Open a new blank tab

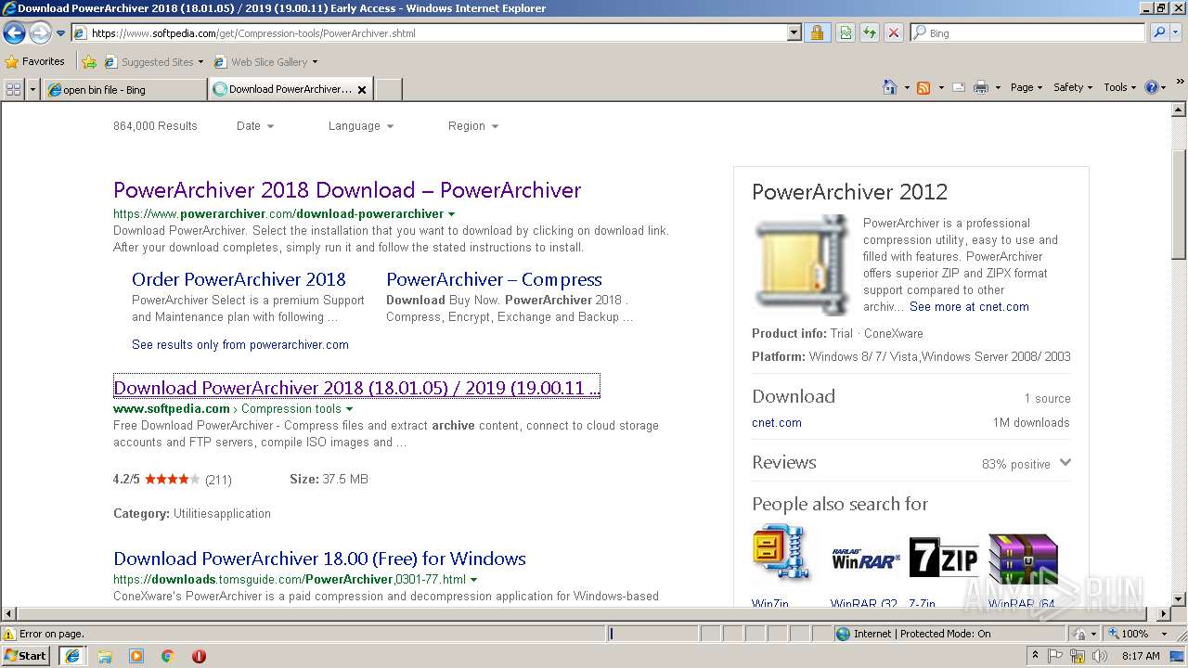(388, 90)
